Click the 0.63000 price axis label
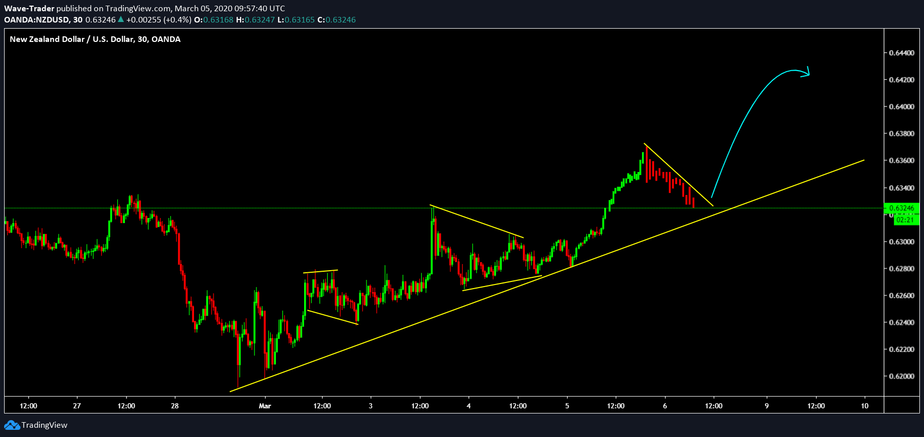 pyautogui.click(x=901, y=242)
